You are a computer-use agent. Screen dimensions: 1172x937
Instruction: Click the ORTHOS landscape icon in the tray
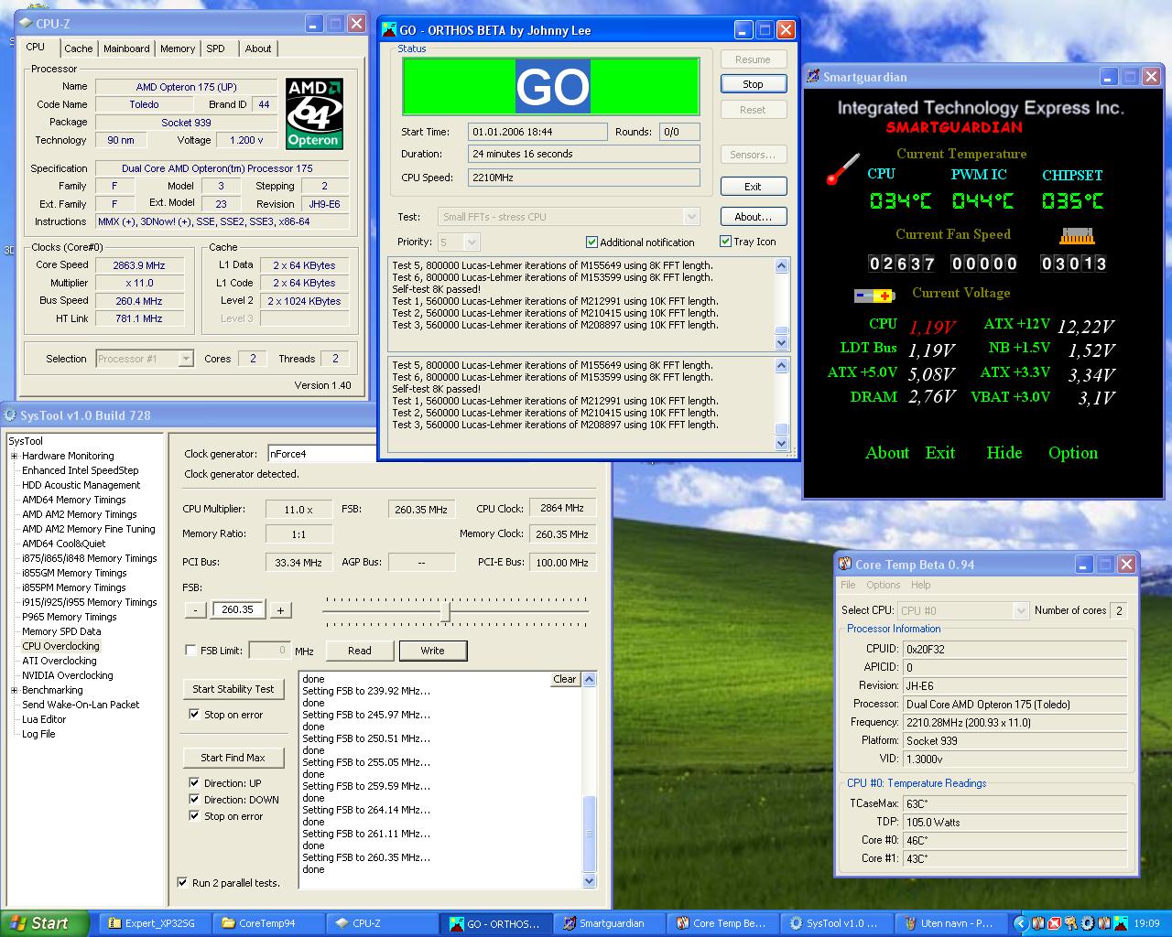pos(1120,923)
